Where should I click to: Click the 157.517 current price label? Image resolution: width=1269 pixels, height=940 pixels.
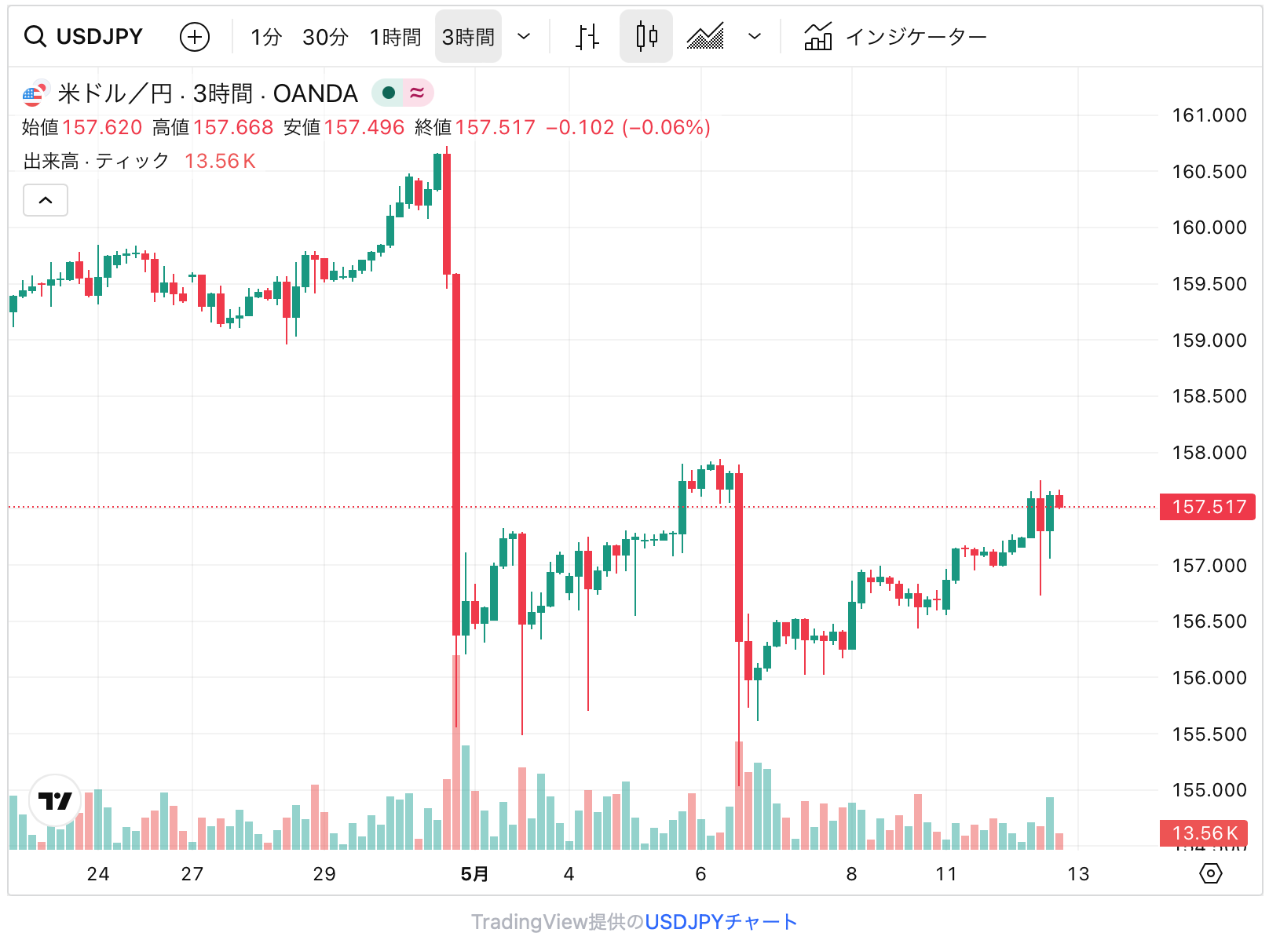1208,507
